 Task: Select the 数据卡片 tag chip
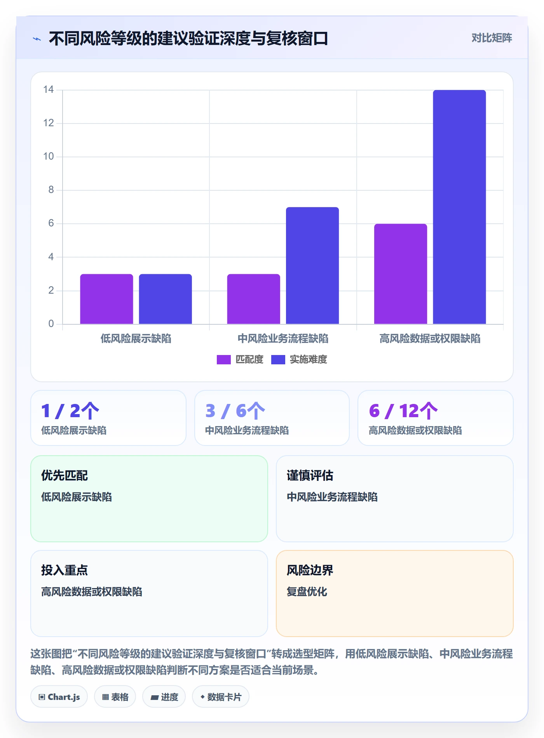tap(221, 697)
